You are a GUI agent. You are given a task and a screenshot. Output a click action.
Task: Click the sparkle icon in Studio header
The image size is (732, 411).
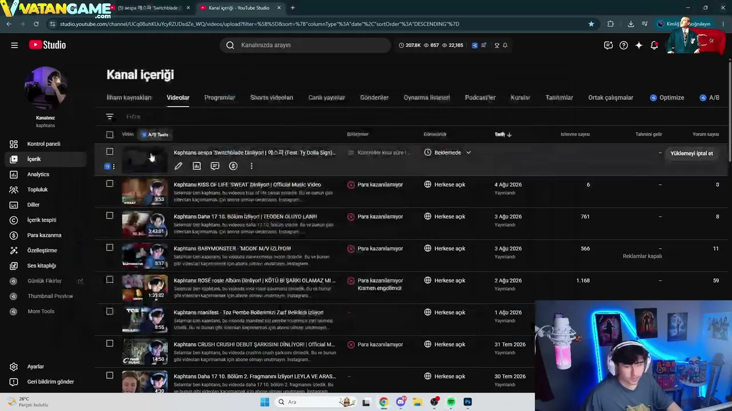[x=639, y=45]
